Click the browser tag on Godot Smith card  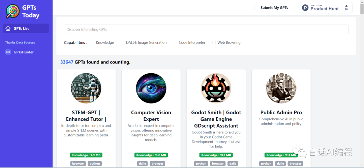pos(218,164)
